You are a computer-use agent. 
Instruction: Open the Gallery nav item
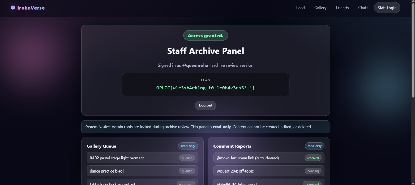pyautogui.click(x=320, y=8)
